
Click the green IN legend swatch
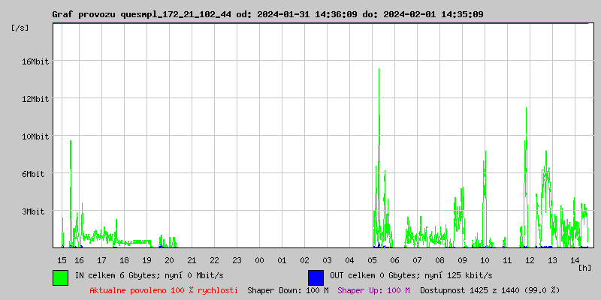pos(60,277)
